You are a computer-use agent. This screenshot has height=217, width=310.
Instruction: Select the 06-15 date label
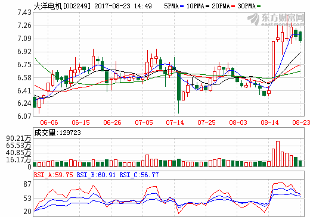(x=80, y=122)
